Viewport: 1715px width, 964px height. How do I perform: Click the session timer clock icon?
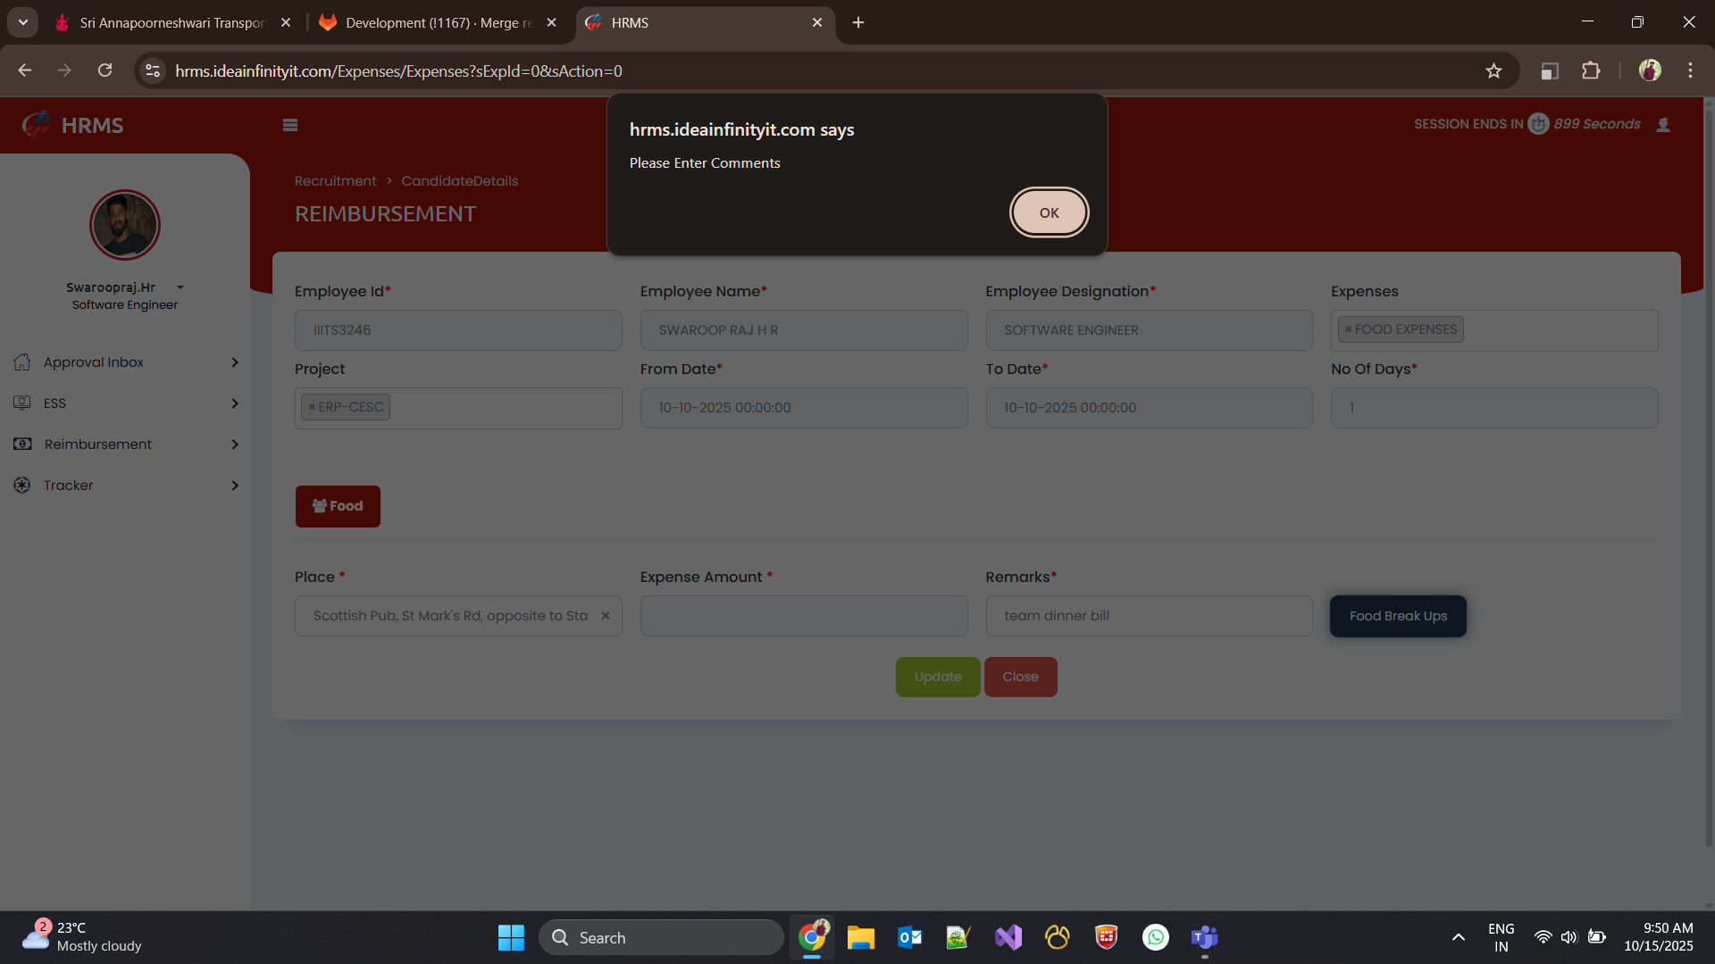[x=1538, y=124]
